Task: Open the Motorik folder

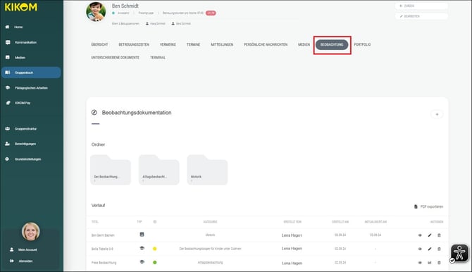Action: point(207,170)
